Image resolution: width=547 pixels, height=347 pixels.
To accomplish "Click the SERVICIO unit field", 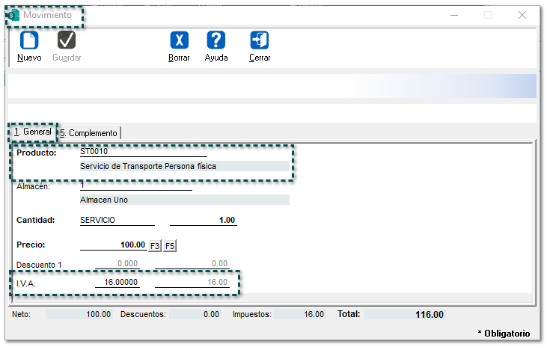I will (x=117, y=221).
